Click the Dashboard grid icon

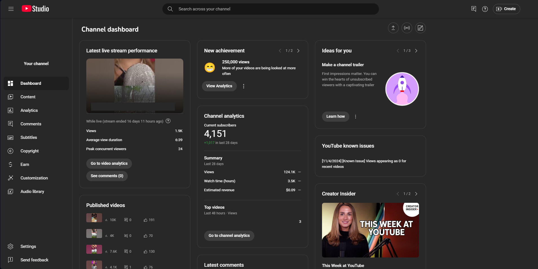click(x=10, y=83)
